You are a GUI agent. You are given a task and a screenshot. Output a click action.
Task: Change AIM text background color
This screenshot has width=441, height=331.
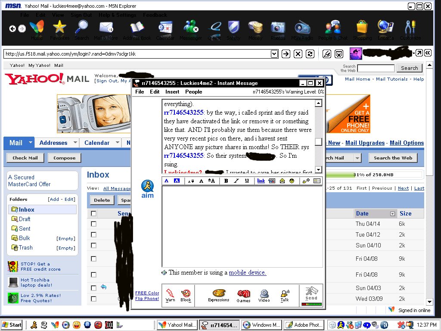pos(177,181)
